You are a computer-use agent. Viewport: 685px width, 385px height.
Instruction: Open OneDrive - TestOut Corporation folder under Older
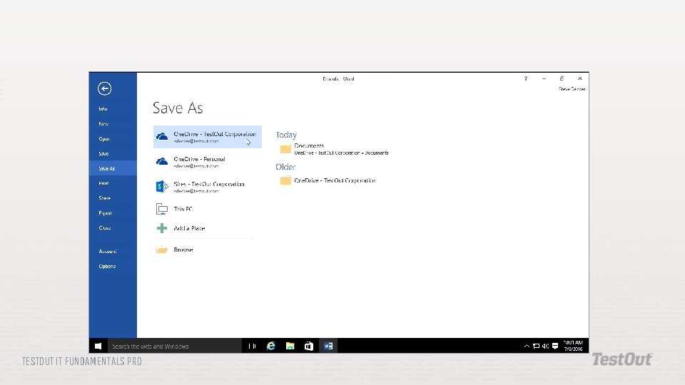[x=328, y=180]
